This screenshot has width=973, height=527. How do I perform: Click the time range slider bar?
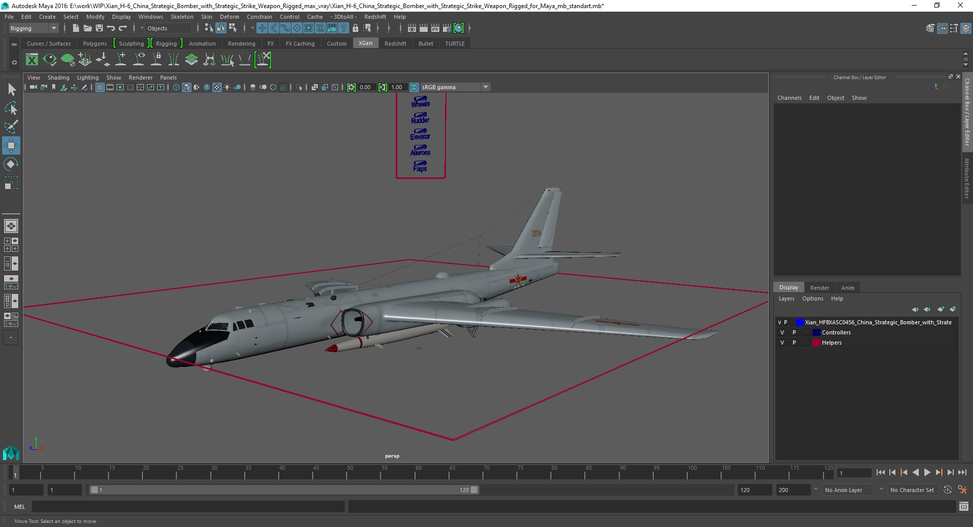pyautogui.click(x=284, y=490)
